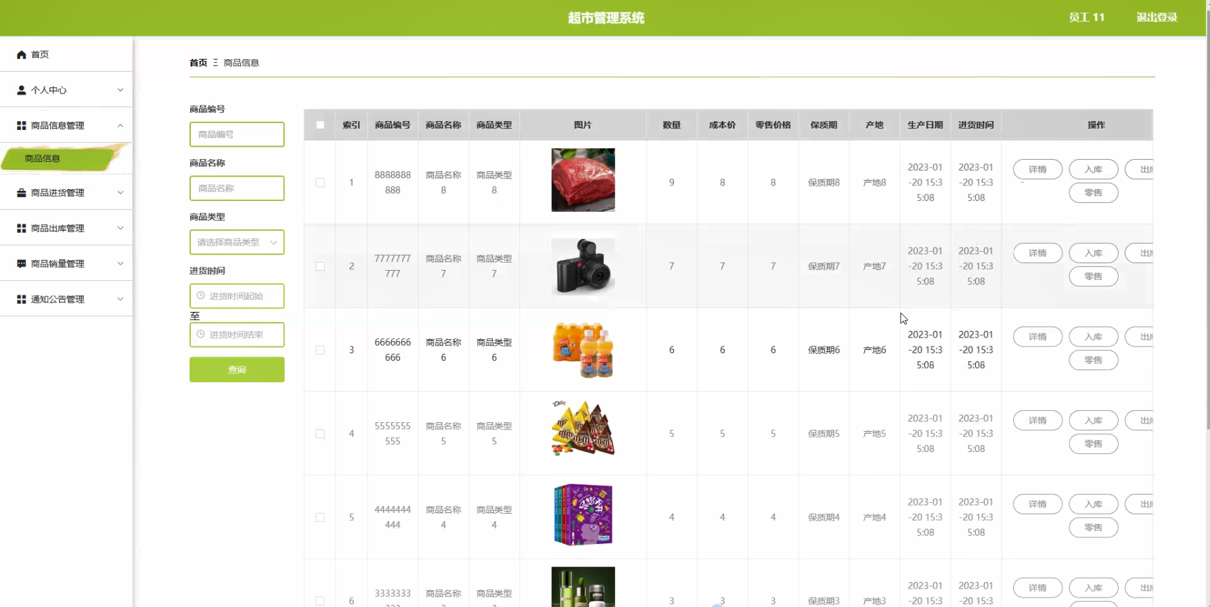Image resolution: width=1210 pixels, height=607 pixels.
Task: Click the 生产日期 column header
Action: [925, 125]
